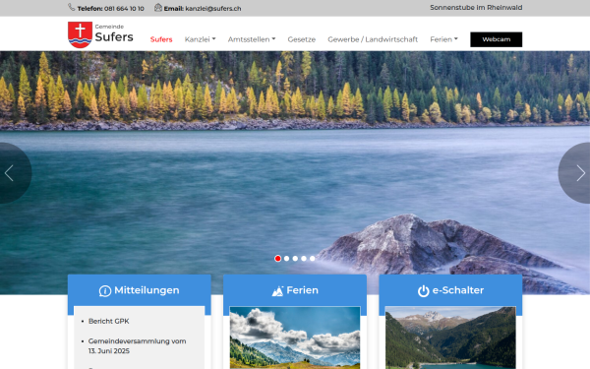Open the Ferien card mountain photo

(x=295, y=338)
